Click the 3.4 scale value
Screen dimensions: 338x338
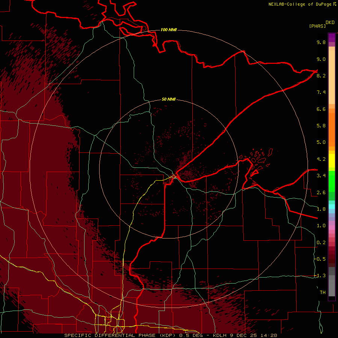point(321,176)
